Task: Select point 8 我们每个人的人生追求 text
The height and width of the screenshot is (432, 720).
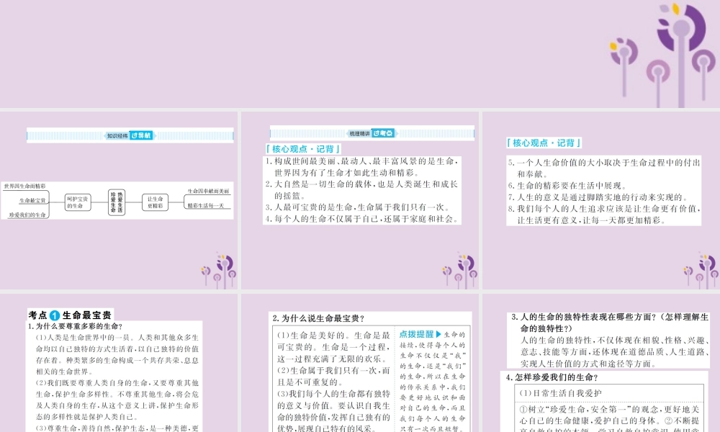Action: point(604,215)
